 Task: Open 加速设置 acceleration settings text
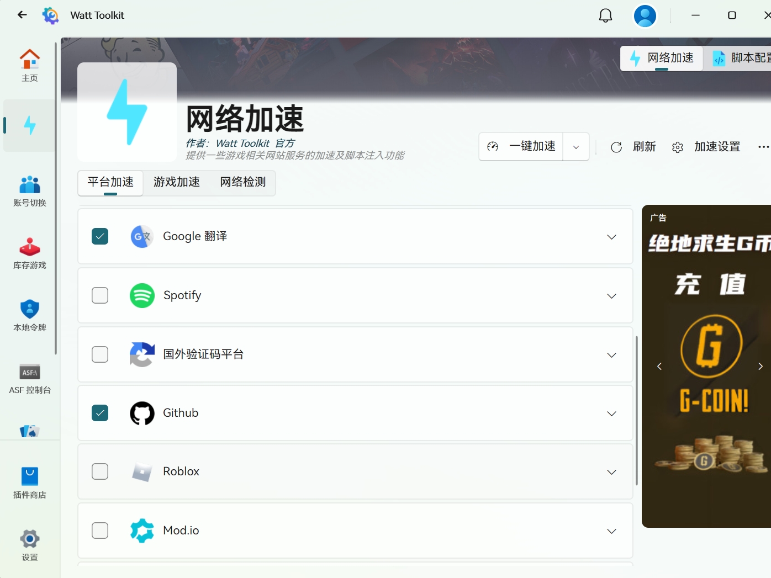coord(717,147)
